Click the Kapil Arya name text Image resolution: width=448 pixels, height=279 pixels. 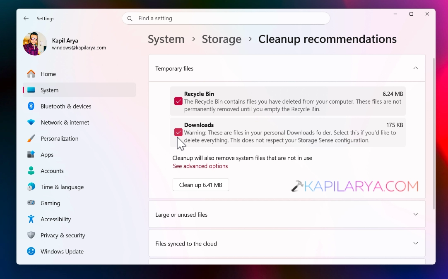pos(65,40)
